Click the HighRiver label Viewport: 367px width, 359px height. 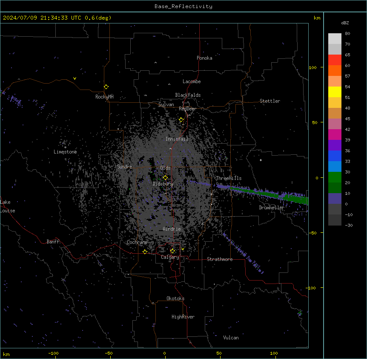click(183, 317)
